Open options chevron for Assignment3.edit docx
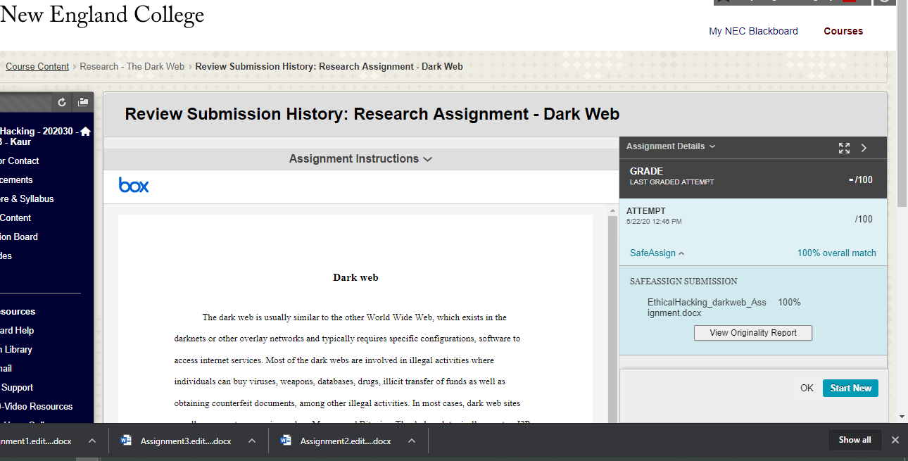 pos(251,441)
